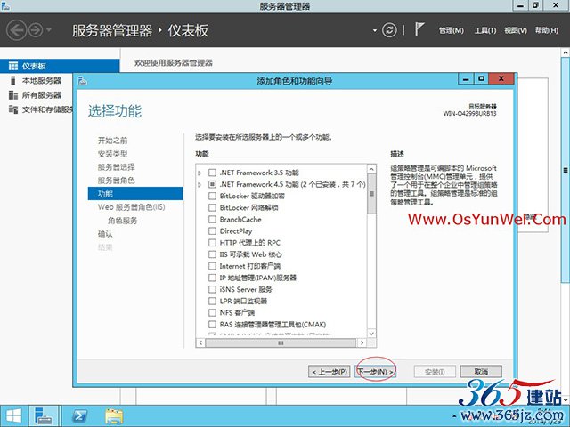Check LPR 端口监视器 checkbox
The width and height of the screenshot is (570, 427).
click(x=212, y=301)
